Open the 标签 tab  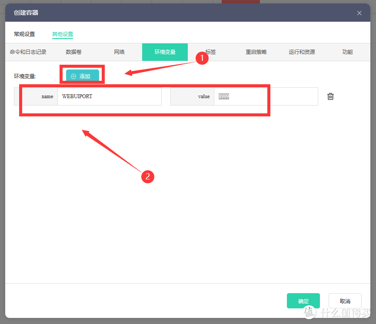[210, 52]
